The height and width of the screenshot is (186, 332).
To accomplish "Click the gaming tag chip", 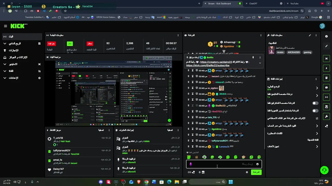I will pos(307,52).
